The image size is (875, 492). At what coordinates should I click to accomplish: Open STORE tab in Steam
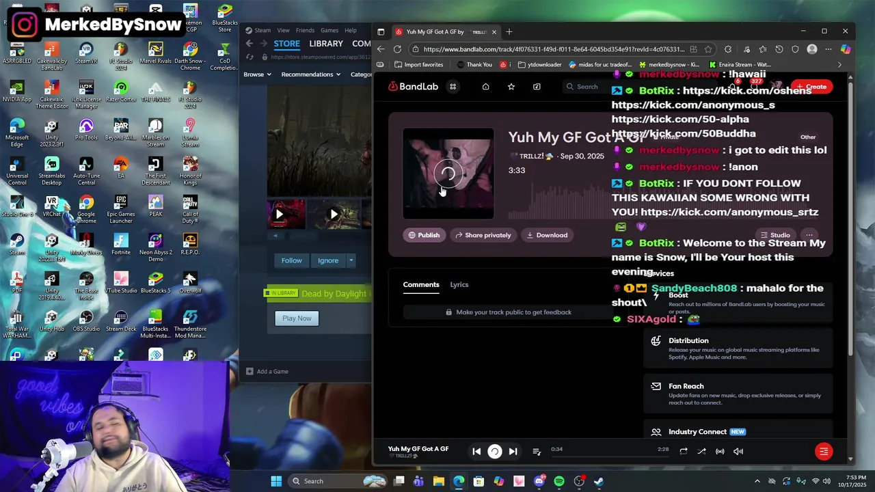click(x=286, y=43)
